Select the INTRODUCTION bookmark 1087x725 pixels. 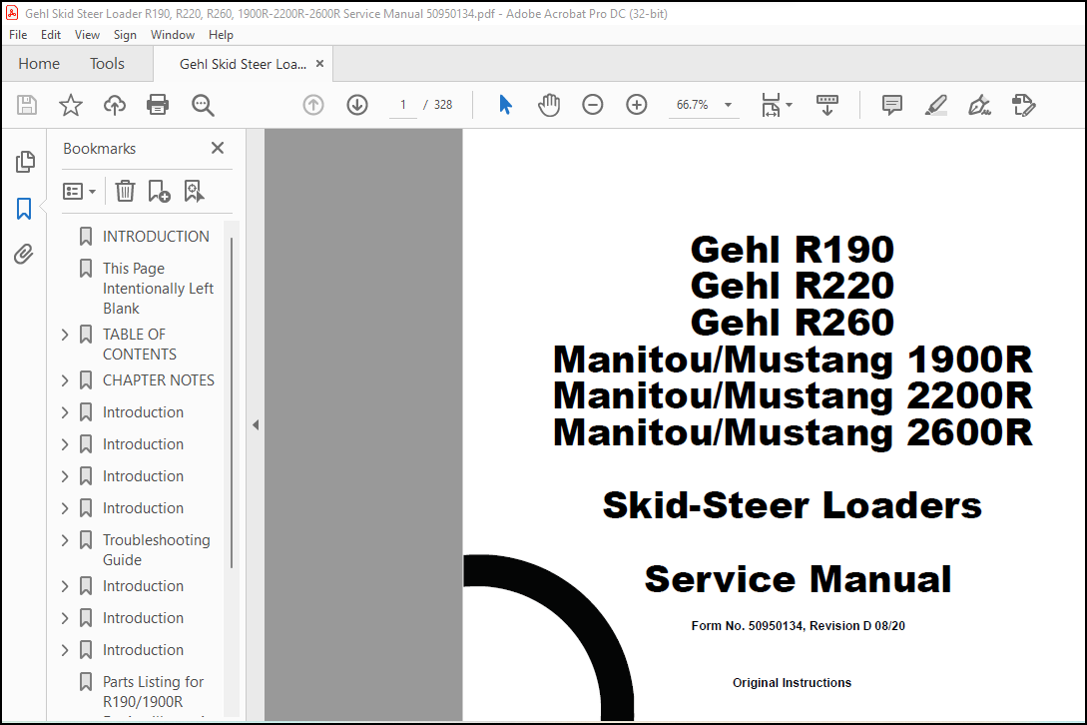[156, 237]
